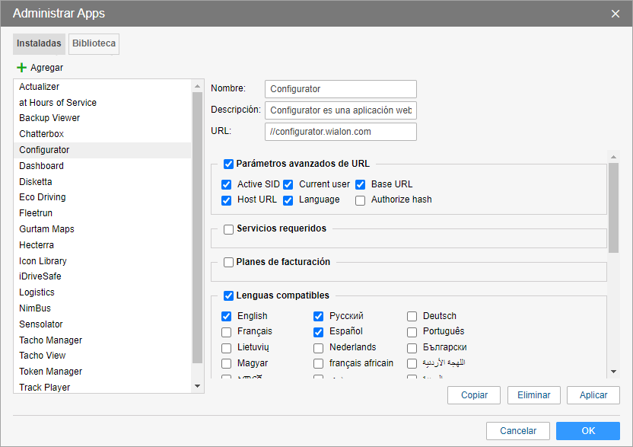Collapse the Parámetros avanzados de URL section
This screenshot has width=633, height=447.
[x=229, y=164]
